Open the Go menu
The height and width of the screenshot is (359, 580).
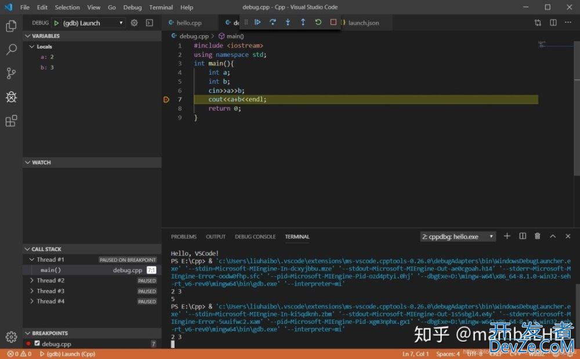point(112,7)
